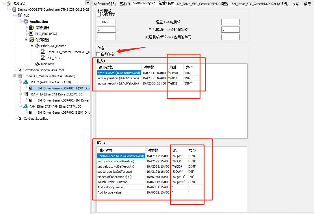Click the task configuration icon
Viewport: 314px width, 214px height.
(31, 40)
